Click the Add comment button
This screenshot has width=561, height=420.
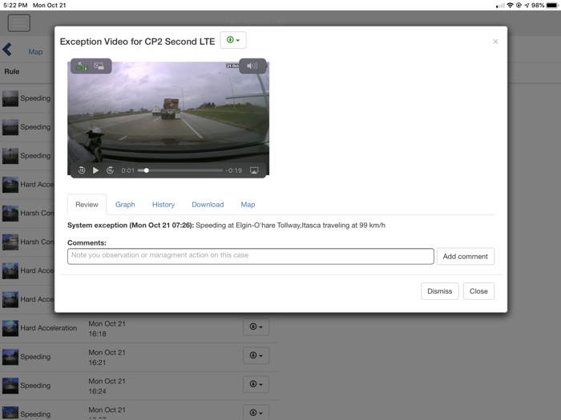click(x=466, y=256)
